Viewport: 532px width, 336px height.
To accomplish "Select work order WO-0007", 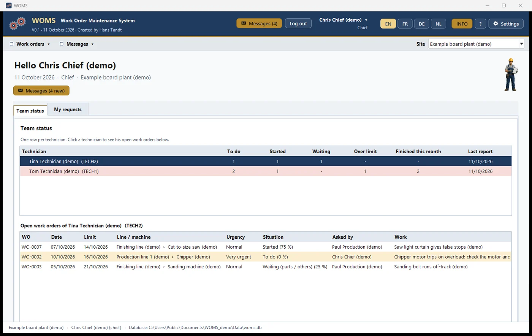I will 266,247.
